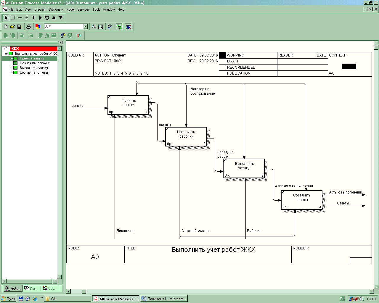Open the zoom percentage dropdown
The width and height of the screenshot is (379, 303).
pos(85,27)
